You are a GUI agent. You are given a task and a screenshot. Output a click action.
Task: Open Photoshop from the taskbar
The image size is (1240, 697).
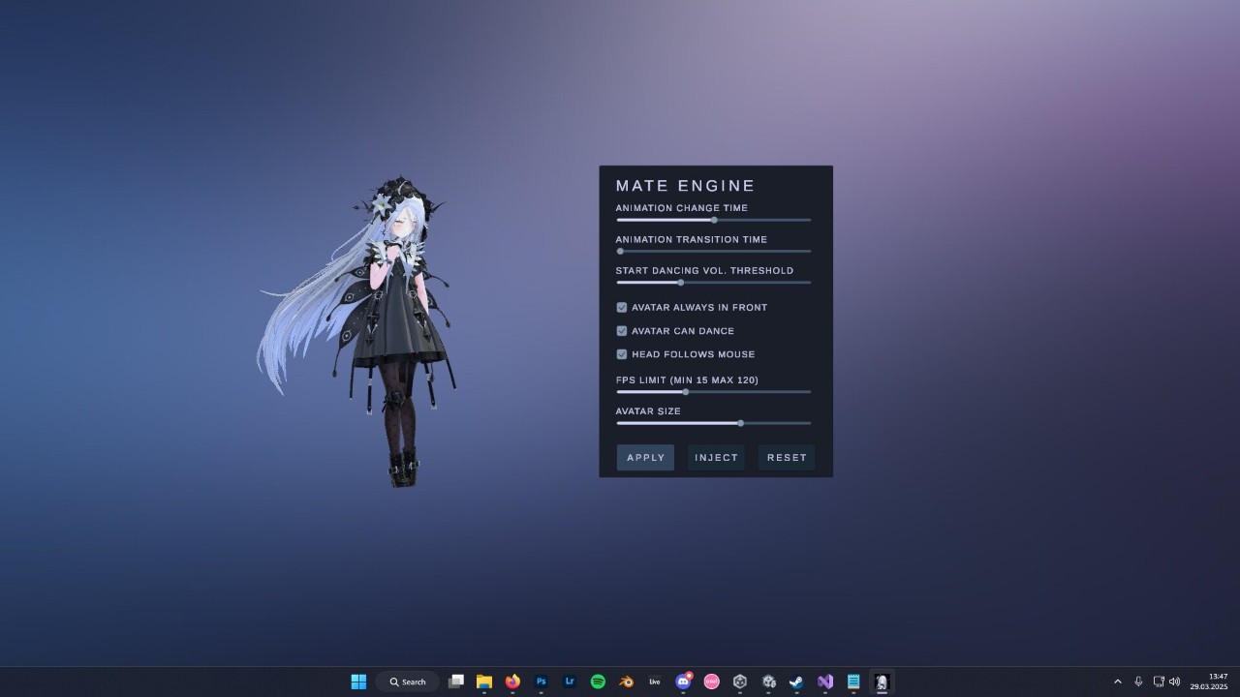coord(542,682)
